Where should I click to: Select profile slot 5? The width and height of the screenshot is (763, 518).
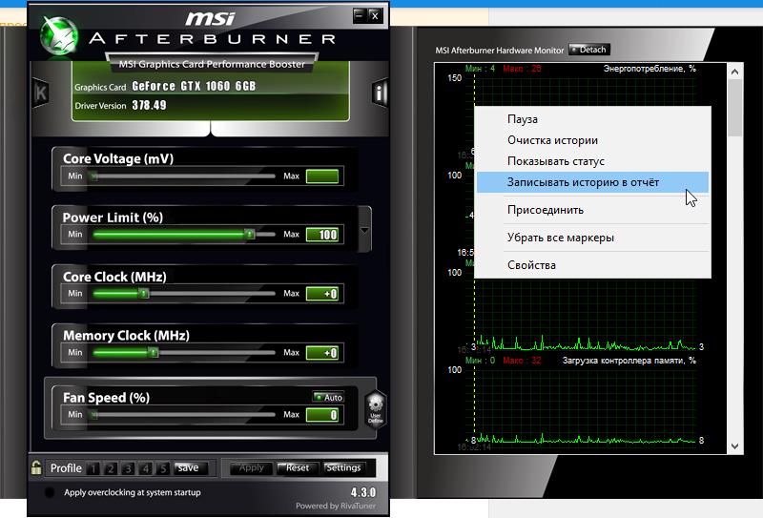click(x=163, y=468)
